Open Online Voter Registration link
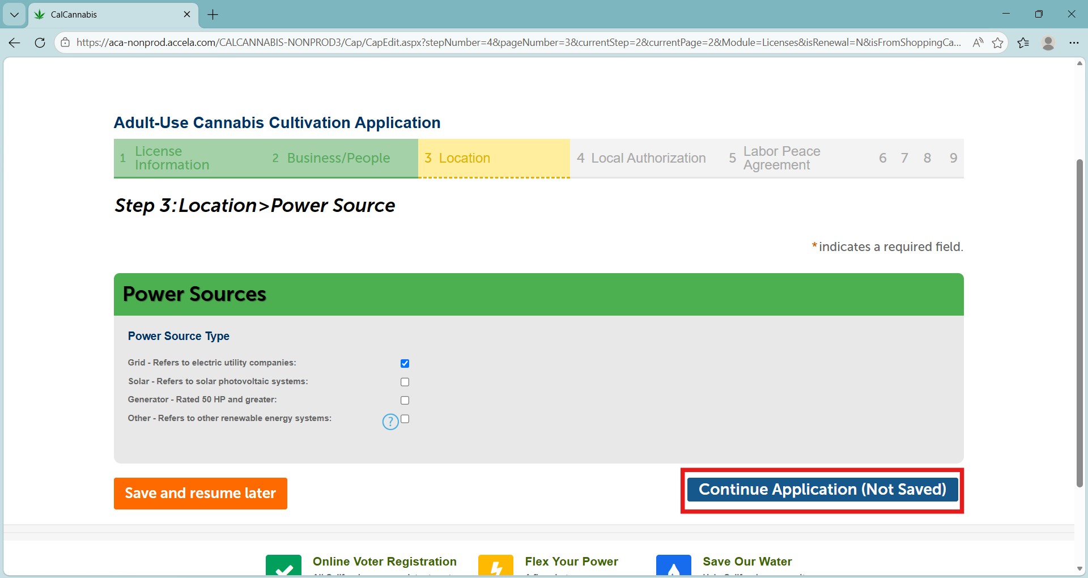The width and height of the screenshot is (1088, 578). 385,562
